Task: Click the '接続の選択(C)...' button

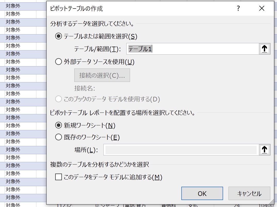Action: 102,75
